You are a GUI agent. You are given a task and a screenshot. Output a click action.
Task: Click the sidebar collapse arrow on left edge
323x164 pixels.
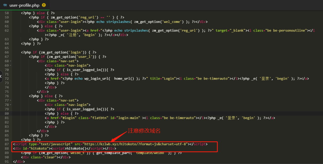1,76
